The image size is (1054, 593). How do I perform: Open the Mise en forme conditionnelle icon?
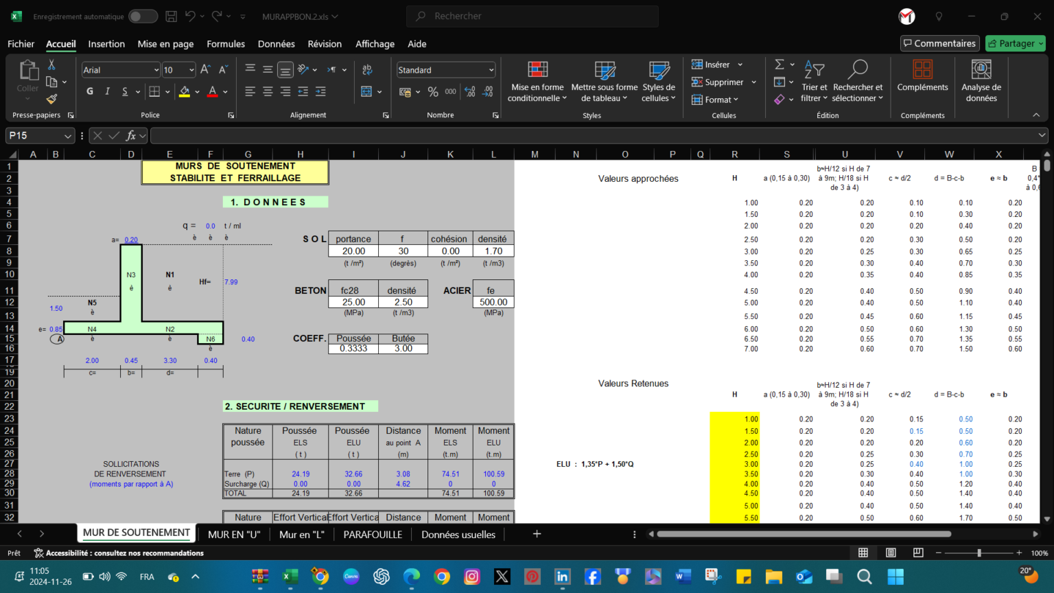[x=537, y=81]
